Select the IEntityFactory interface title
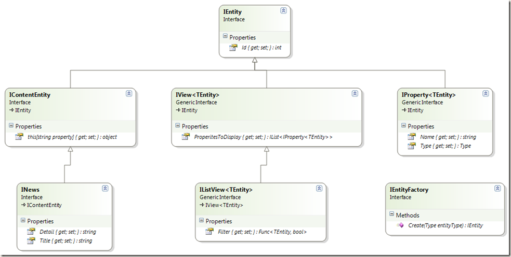 (x=409, y=190)
